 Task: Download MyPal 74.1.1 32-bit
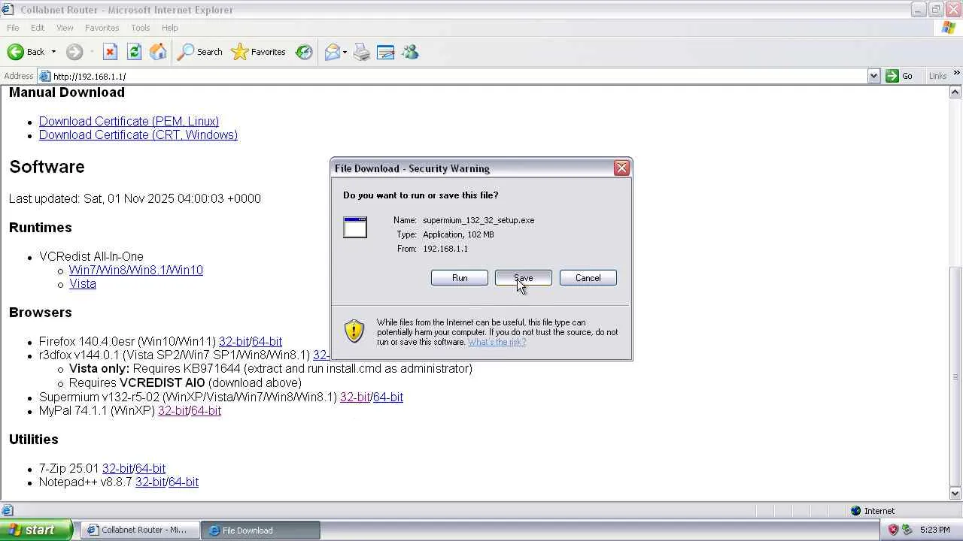tap(172, 411)
